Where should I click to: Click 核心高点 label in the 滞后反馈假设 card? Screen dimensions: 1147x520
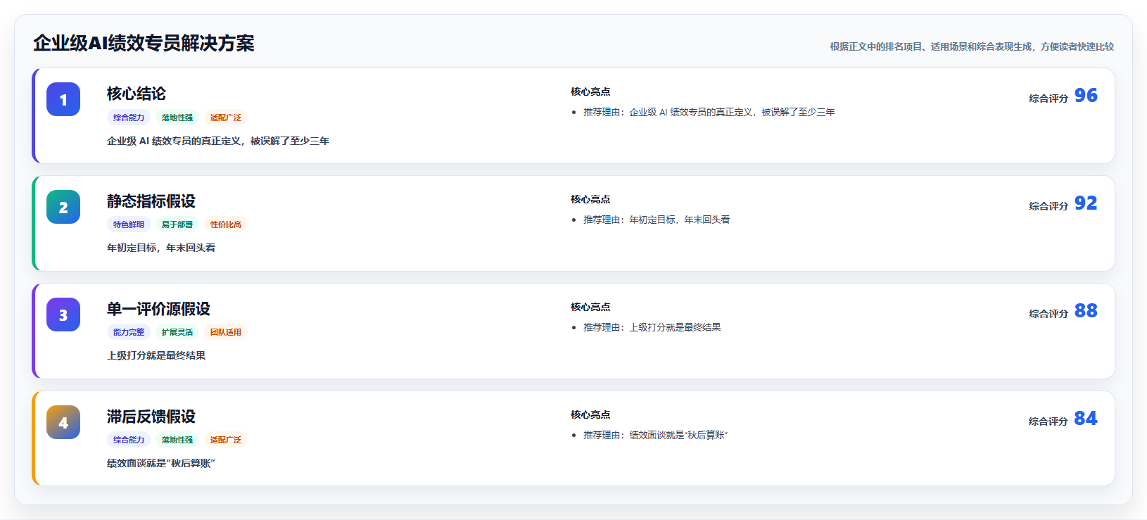coord(590,414)
